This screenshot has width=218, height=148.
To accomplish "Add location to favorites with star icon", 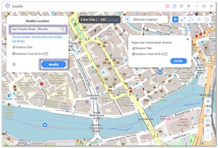I will click(14, 64).
